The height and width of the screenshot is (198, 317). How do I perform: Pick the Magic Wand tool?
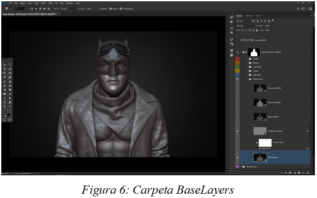[10, 69]
